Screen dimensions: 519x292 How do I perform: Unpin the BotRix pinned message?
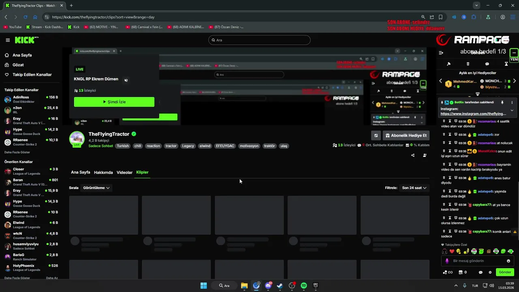pyautogui.click(x=502, y=103)
